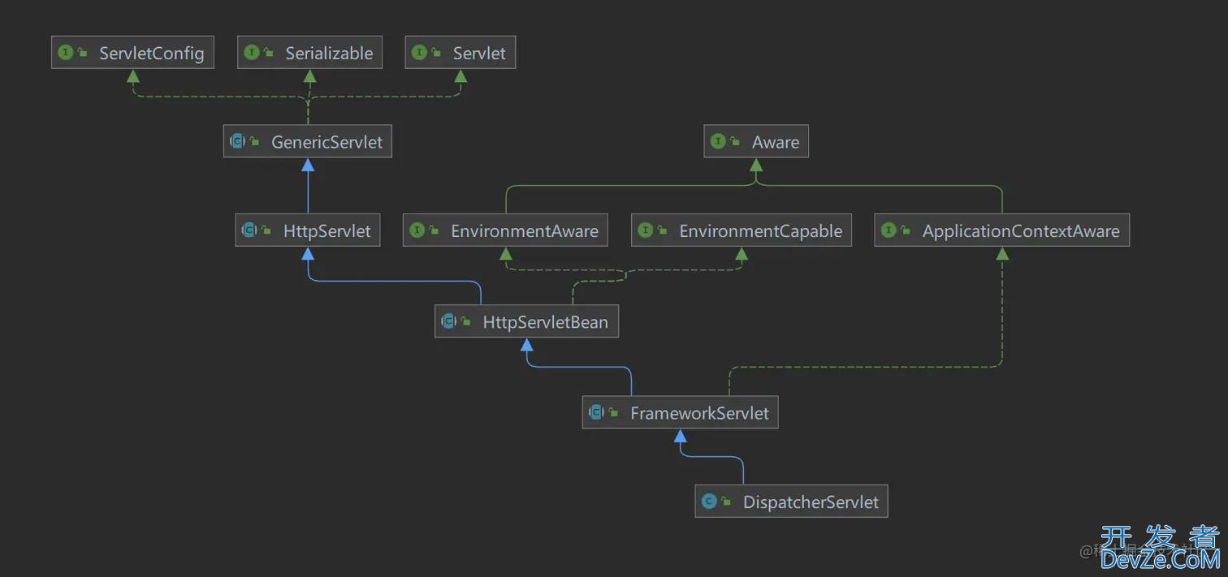Click the public lock icon beside EnvironmentAware
The height and width of the screenshot is (577, 1228).
435,231
